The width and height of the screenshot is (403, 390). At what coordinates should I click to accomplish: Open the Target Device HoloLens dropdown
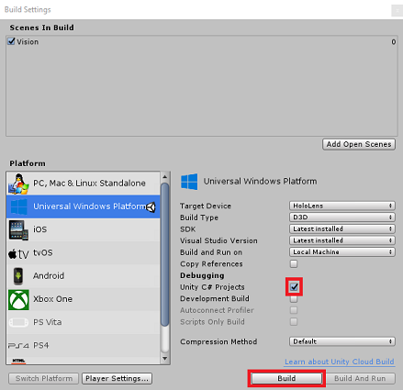[x=342, y=206]
